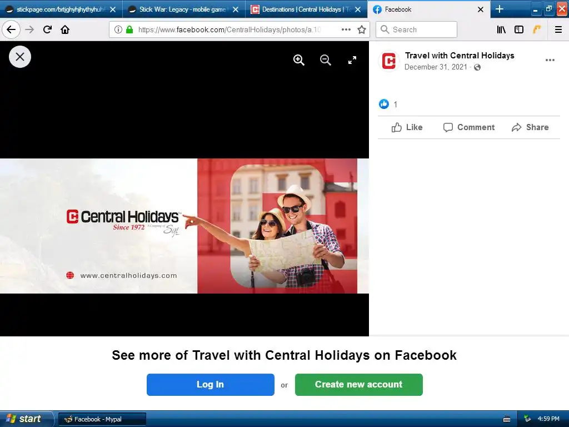Open Travel with Central Holidays page link
The image size is (569, 427).
click(460, 56)
